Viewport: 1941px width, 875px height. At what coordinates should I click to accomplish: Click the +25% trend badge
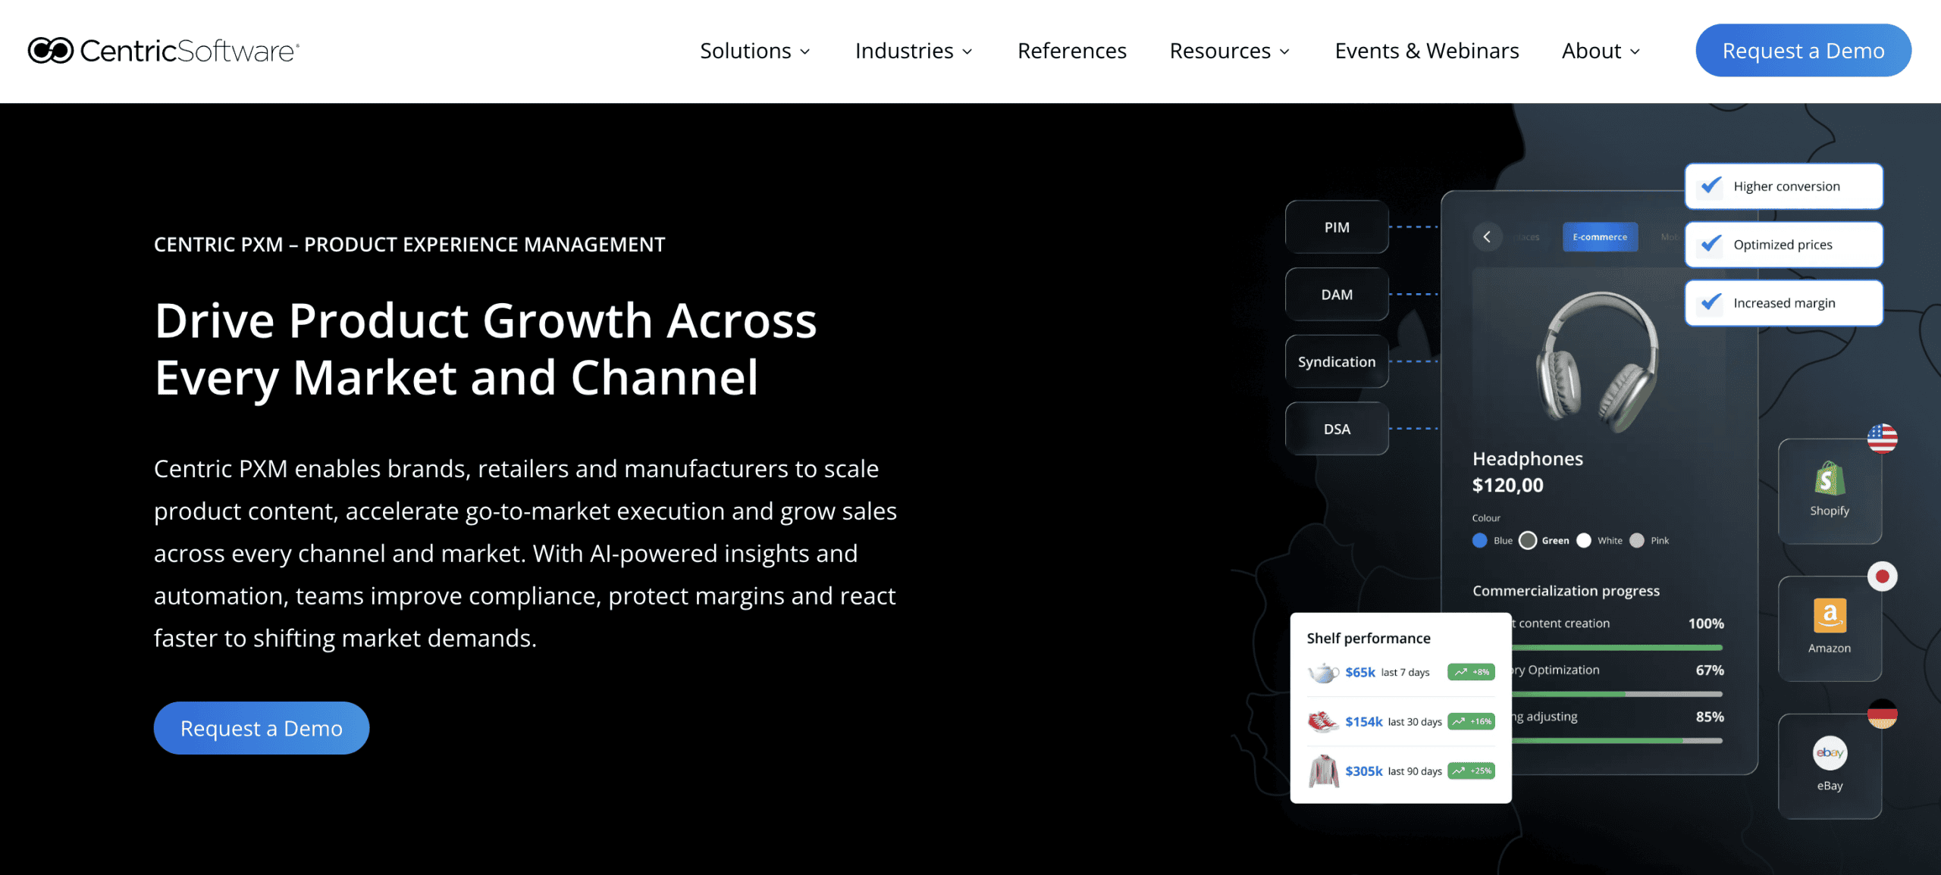click(1471, 770)
